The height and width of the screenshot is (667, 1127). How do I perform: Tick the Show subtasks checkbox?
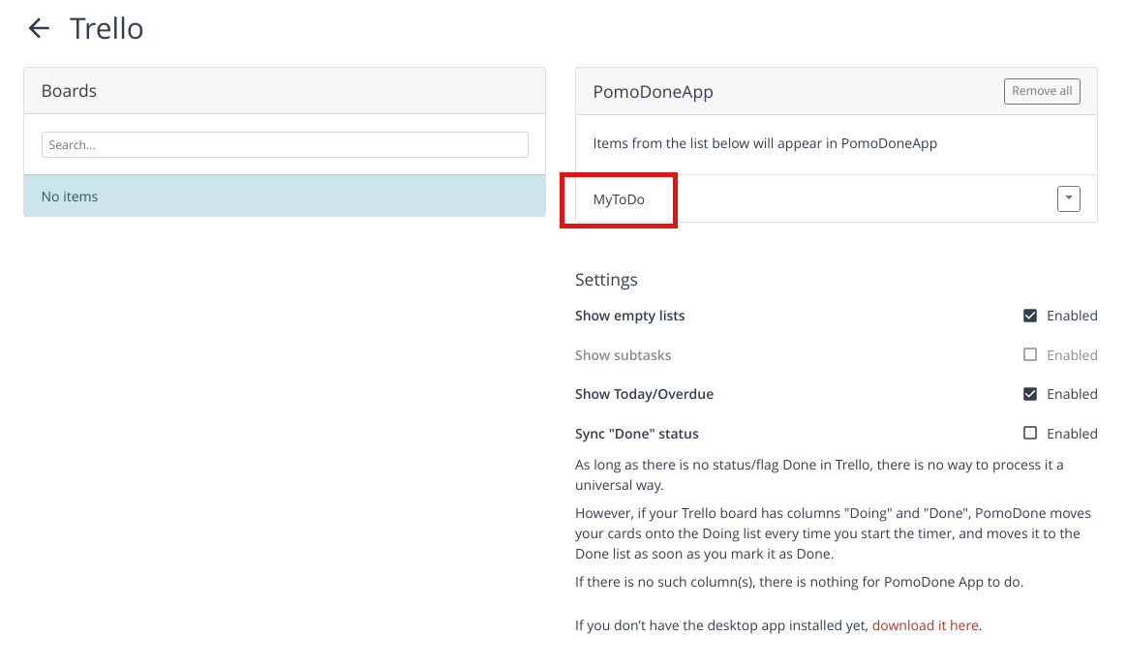click(x=1030, y=355)
